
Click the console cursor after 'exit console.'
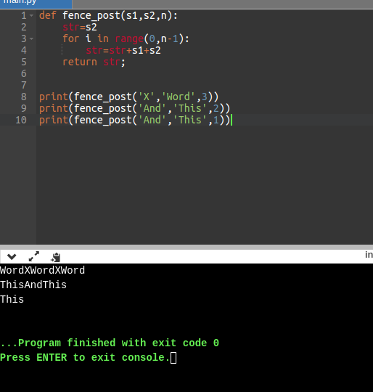coord(173,358)
